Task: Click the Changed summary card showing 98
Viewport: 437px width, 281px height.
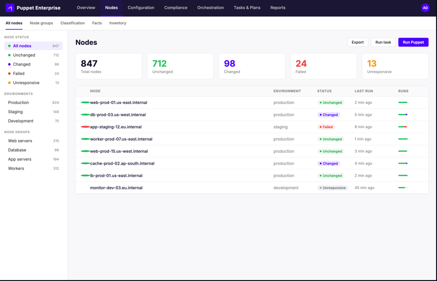Action: 252,66
